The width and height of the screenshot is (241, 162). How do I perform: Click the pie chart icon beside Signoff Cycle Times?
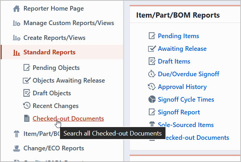(152, 99)
